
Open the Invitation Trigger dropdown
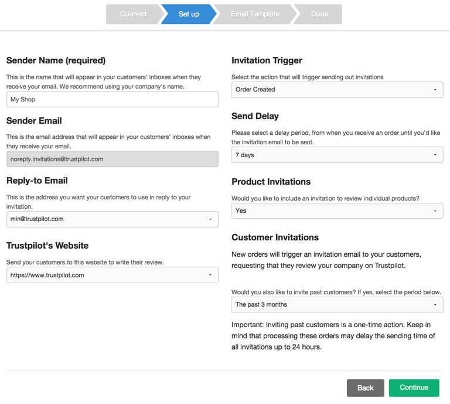[337, 90]
